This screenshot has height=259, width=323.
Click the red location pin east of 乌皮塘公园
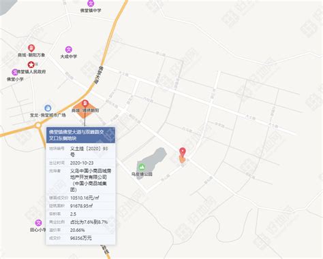[183, 152]
